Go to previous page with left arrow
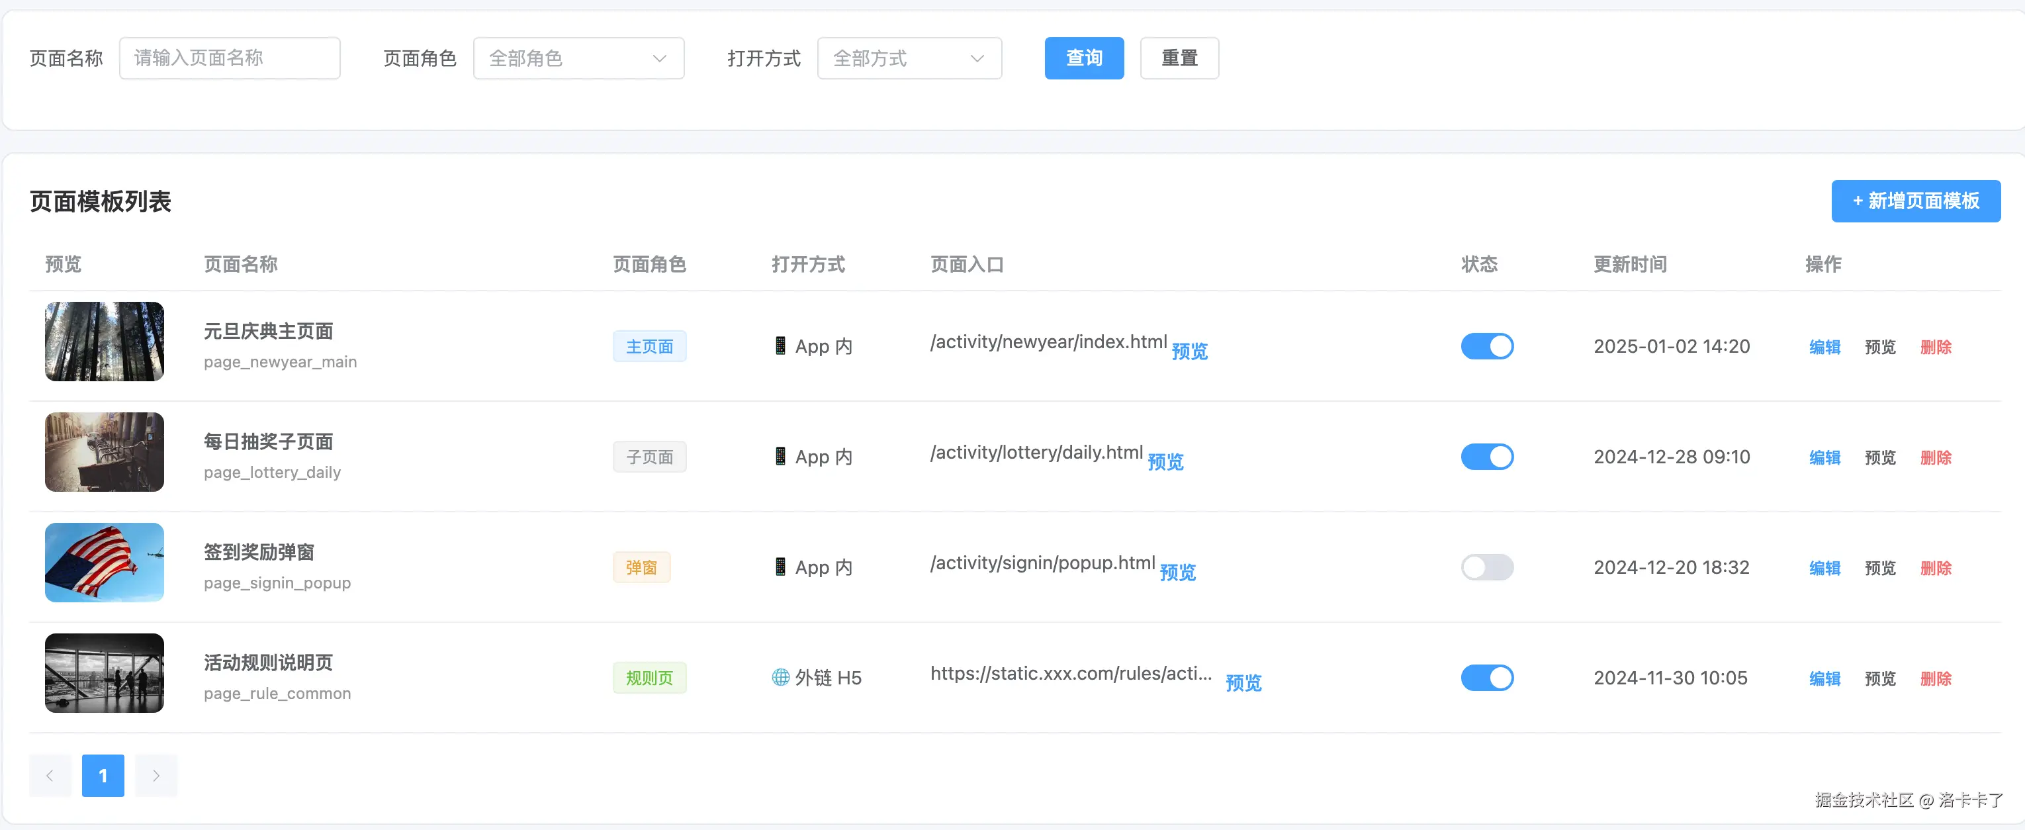The image size is (2025, 830). (x=50, y=776)
